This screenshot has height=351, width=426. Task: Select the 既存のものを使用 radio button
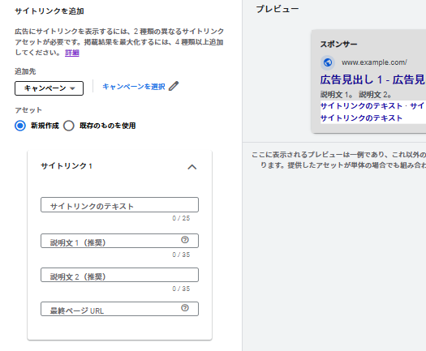69,126
